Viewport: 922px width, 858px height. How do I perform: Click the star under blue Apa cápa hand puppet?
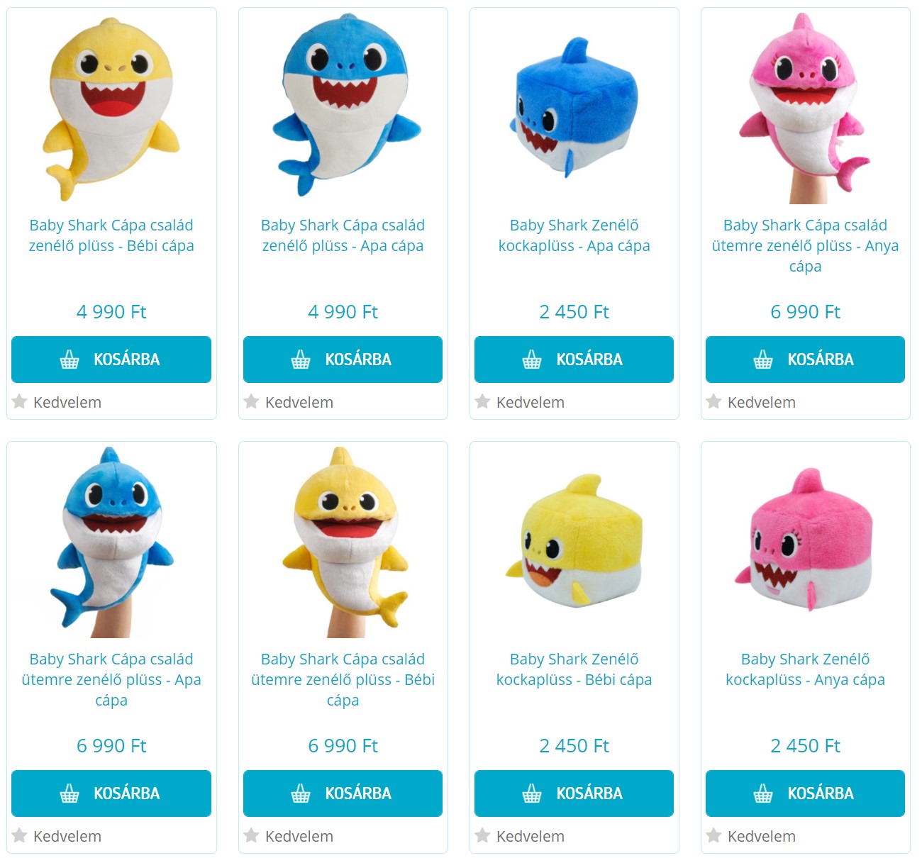point(20,836)
